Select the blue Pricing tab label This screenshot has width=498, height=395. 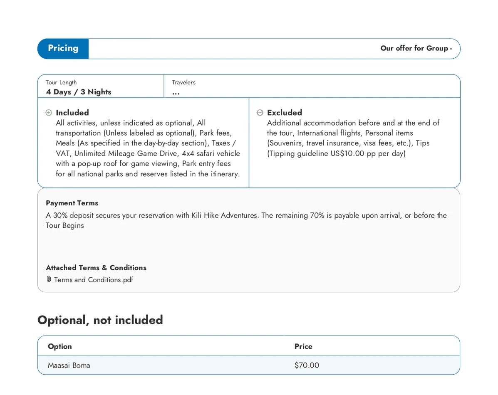pyautogui.click(x=63, y=48)
